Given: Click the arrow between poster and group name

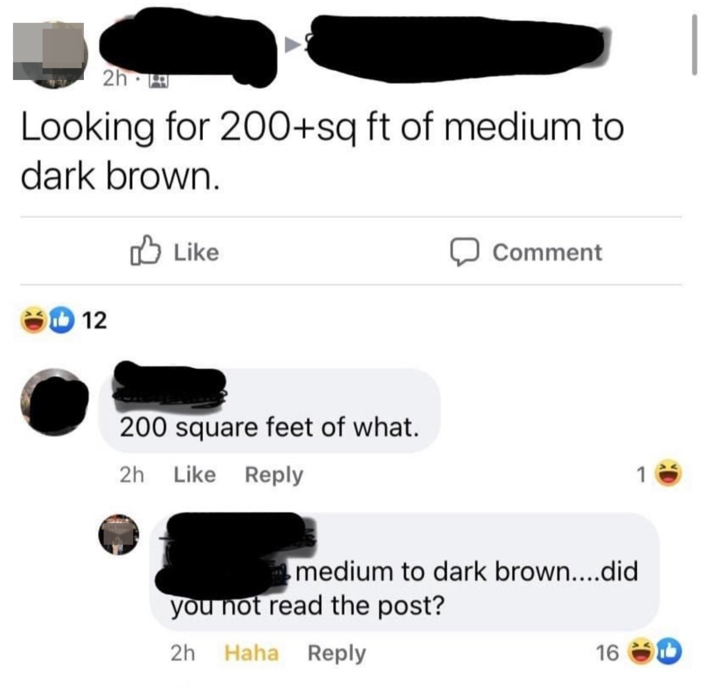Looking at the screenshot, I should click(x=293, y=45).
